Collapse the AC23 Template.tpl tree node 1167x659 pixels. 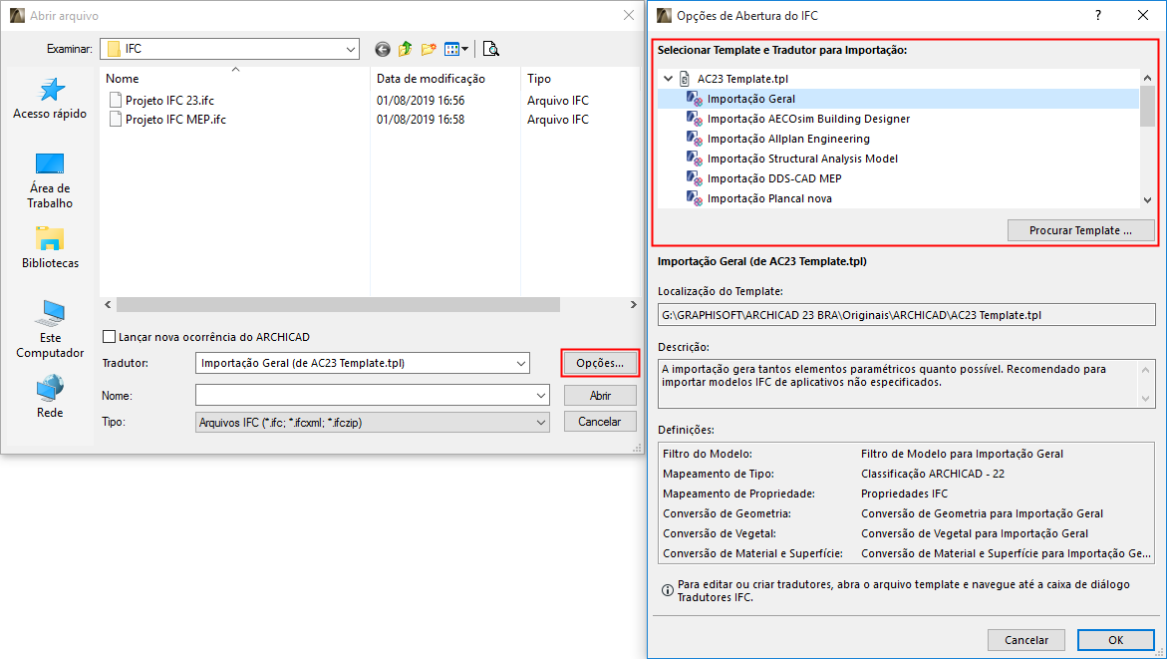pos(669,78)
